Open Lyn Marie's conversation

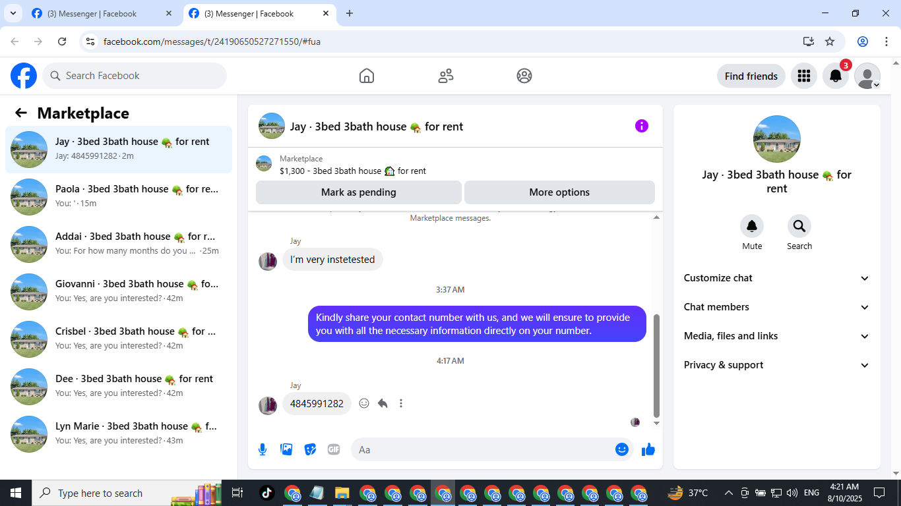click(119, 434)
